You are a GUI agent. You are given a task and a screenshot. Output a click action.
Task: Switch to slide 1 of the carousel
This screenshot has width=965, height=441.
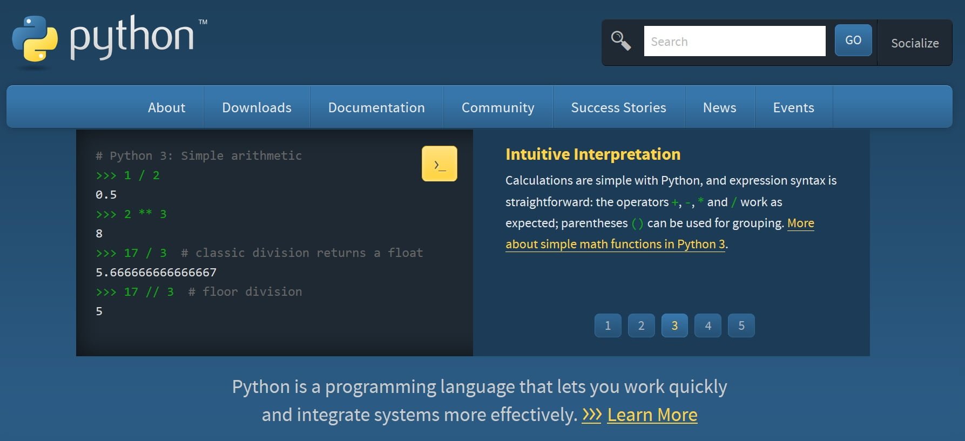(608, 325)
